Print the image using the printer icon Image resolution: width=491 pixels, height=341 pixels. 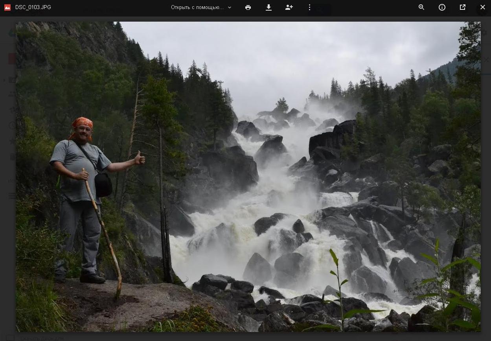pyautogui.click(x=248, y=7)
